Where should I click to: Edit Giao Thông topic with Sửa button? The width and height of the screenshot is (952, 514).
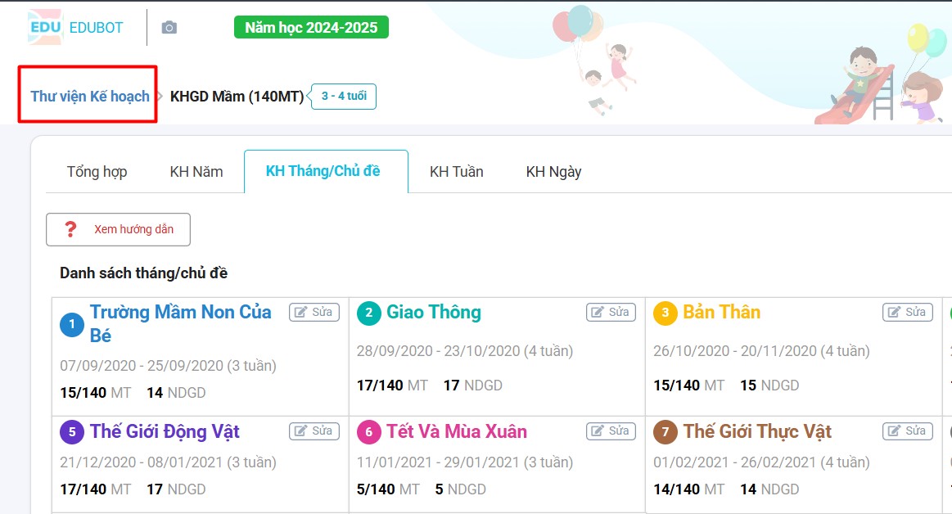611,312
